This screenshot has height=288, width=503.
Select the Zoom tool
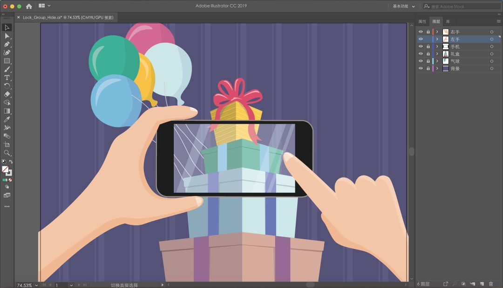coord(7,153)
